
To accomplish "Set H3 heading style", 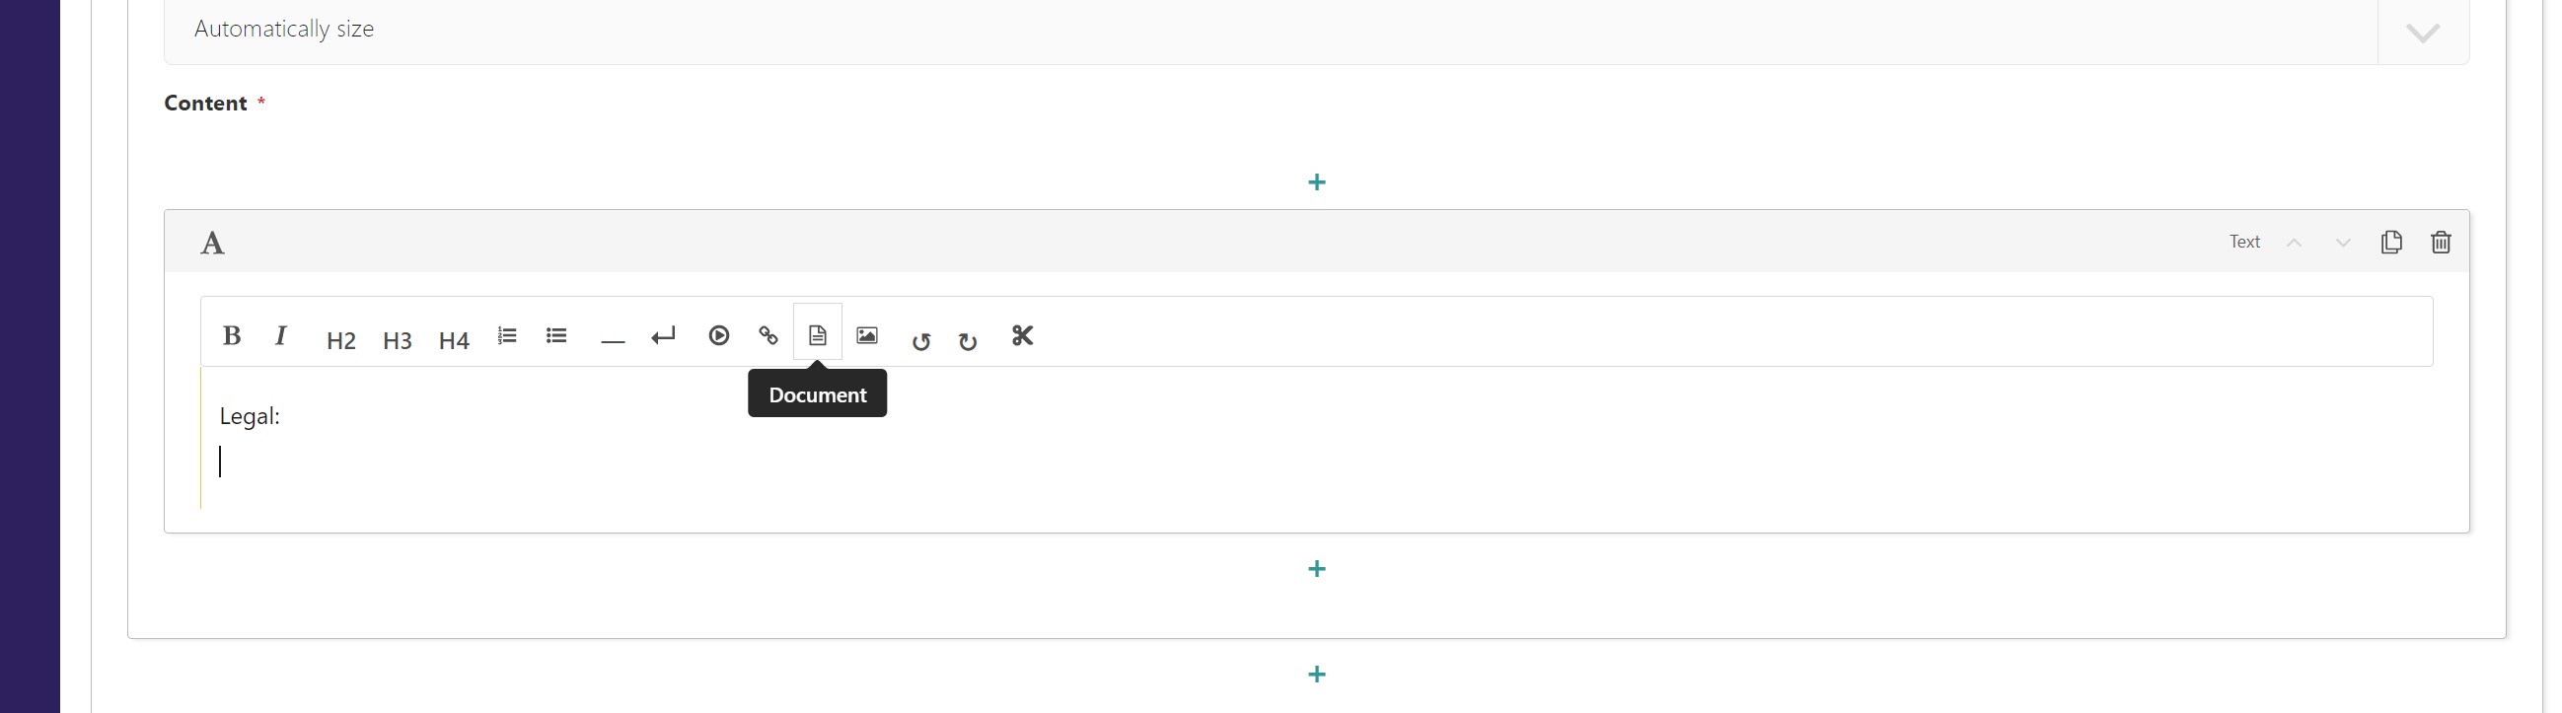I will click(x=397, y=340).
